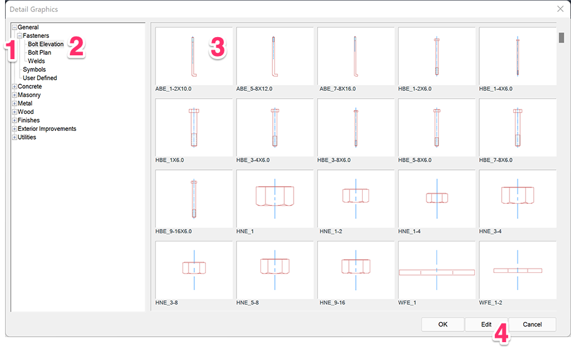Select the ABE_7-8X16.0 anchor bolt thumbnail
The image size is (571, 356).
(x=356, y=56)
